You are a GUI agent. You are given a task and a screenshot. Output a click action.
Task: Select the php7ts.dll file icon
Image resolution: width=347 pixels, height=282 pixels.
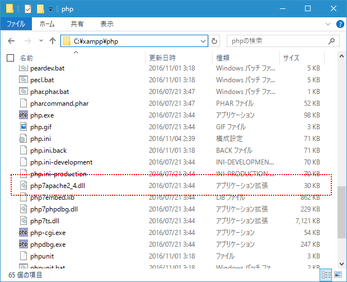[x=24, y=220]
